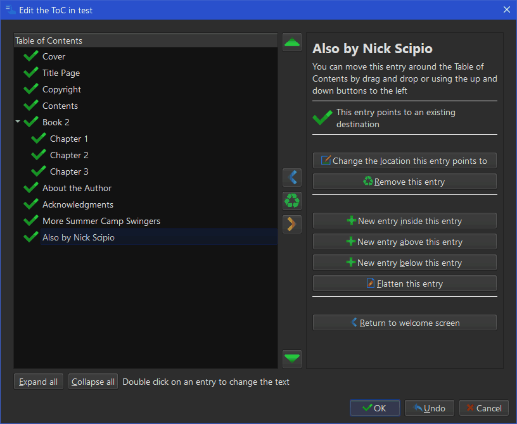
Task: Click the green checkmark beside Chapter 3
Action: (39, 171)
